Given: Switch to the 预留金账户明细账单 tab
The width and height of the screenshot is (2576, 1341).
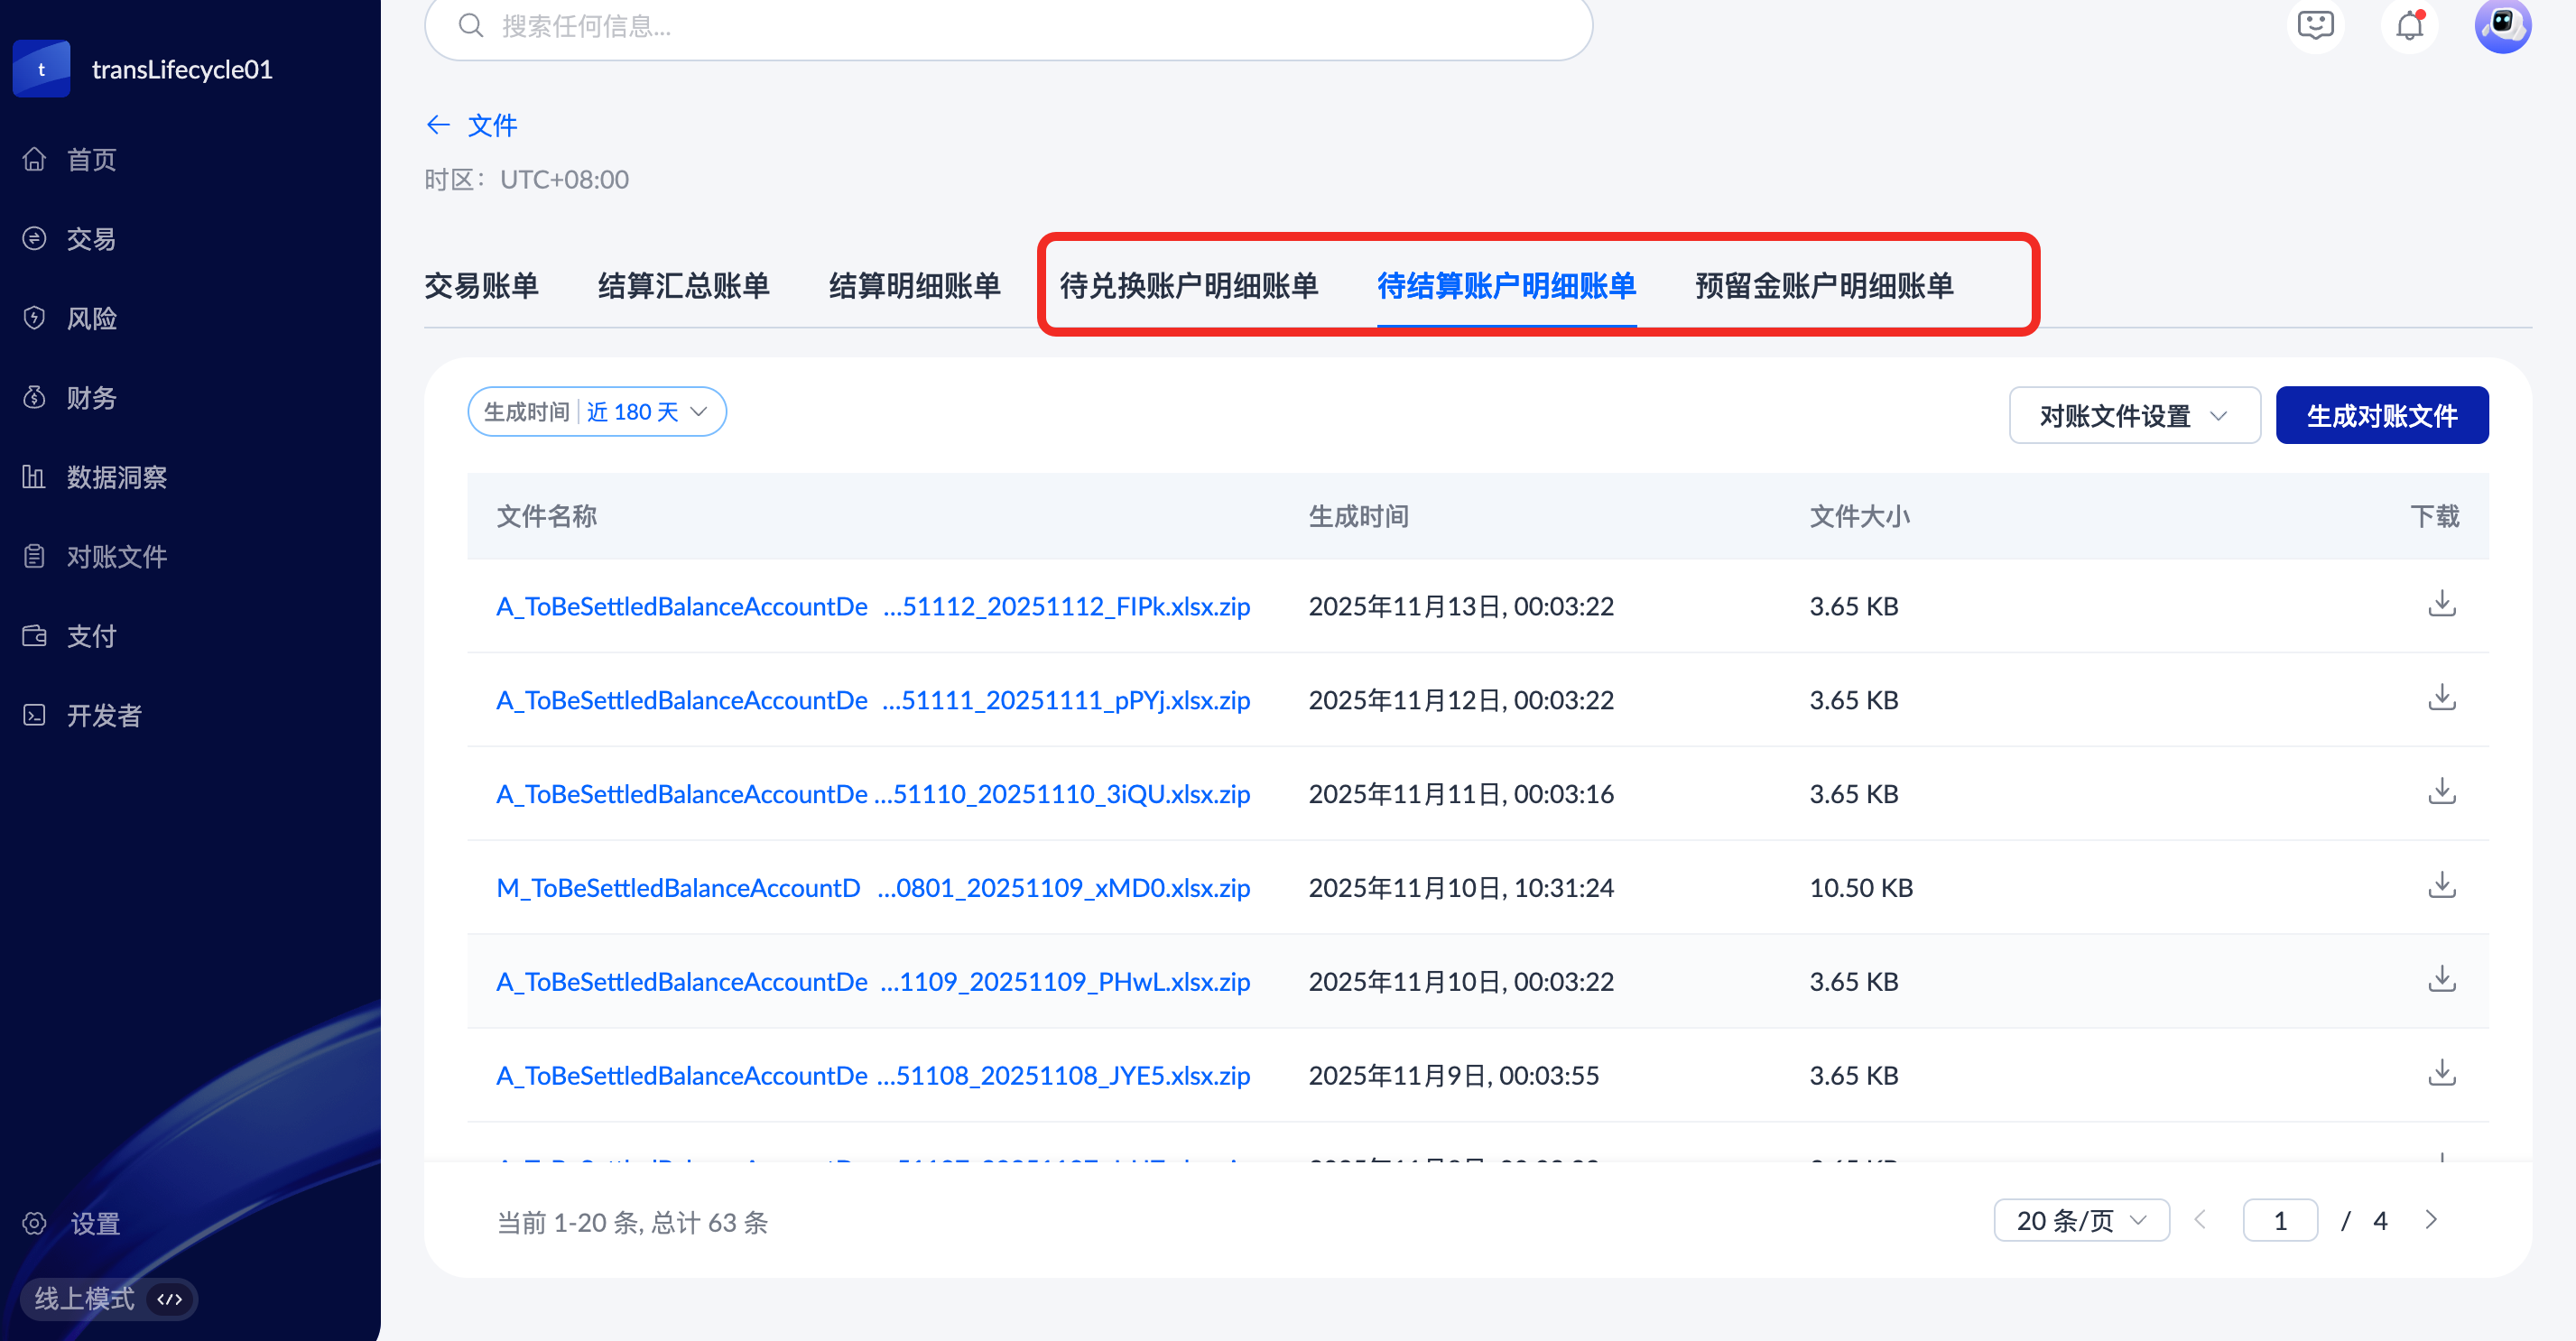Looking at the screenshot, I should click(x=1823, y=286).
